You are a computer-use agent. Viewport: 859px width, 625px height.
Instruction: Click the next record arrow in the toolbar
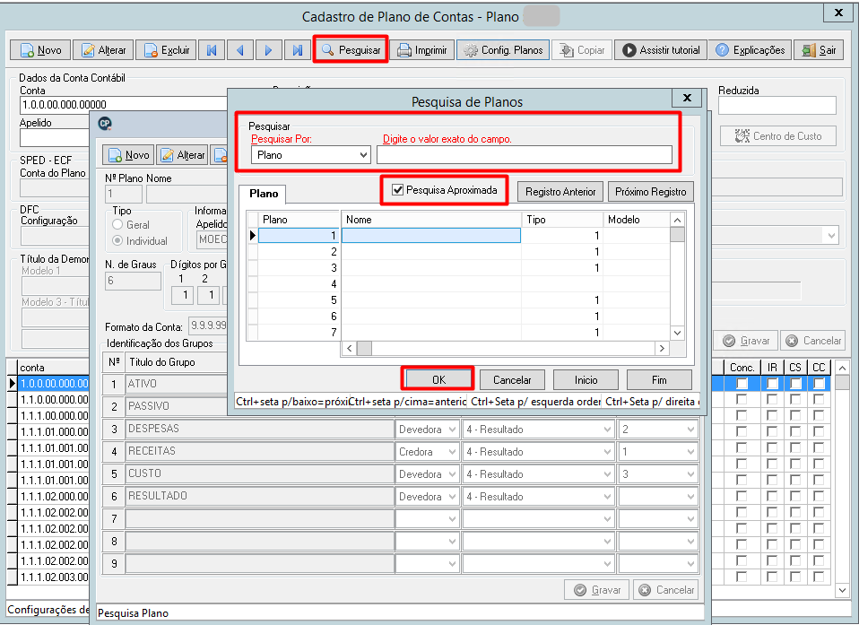click(x=268, y=50)
